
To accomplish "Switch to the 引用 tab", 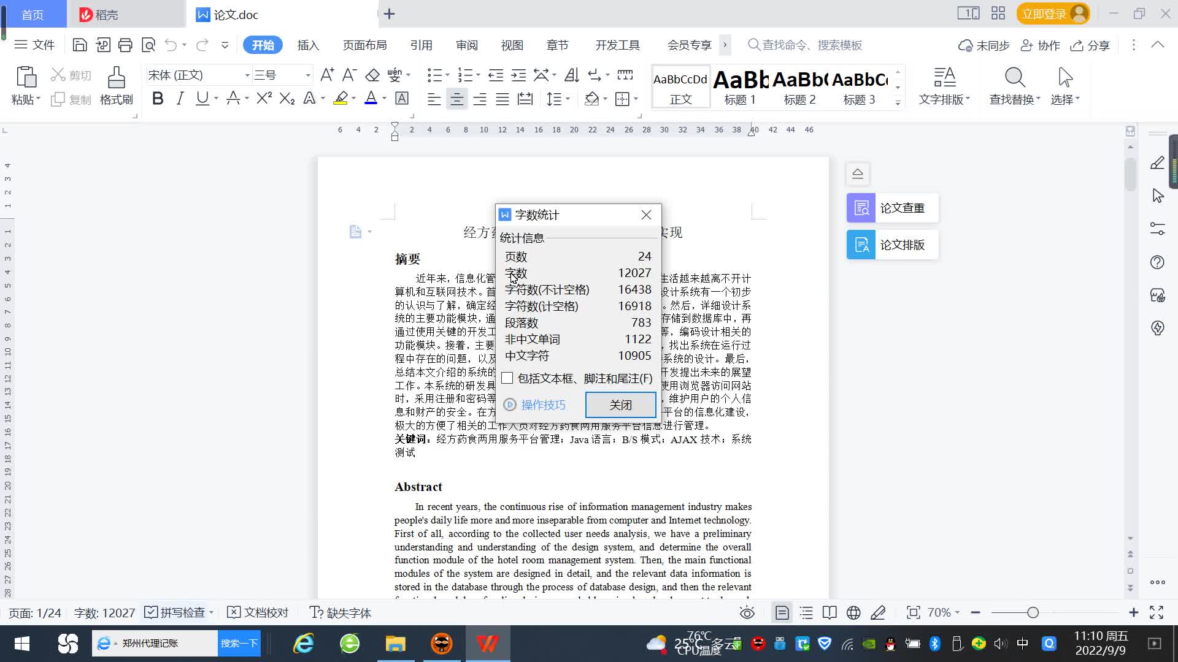I will (x=421, y=45).
